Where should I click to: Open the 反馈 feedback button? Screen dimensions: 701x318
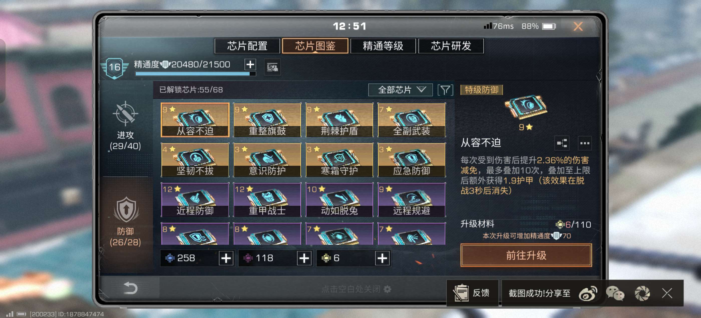pos(472,293)
